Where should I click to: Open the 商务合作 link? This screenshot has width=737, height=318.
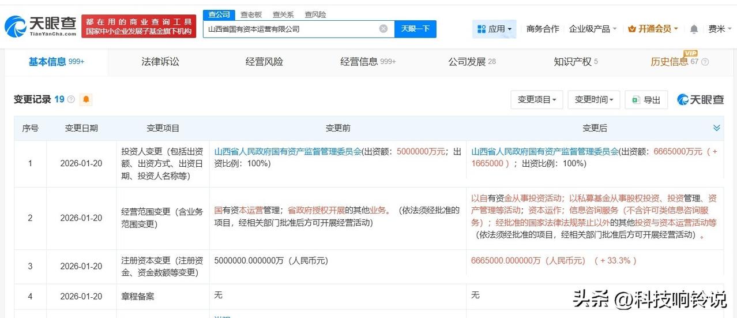point(543,29)
